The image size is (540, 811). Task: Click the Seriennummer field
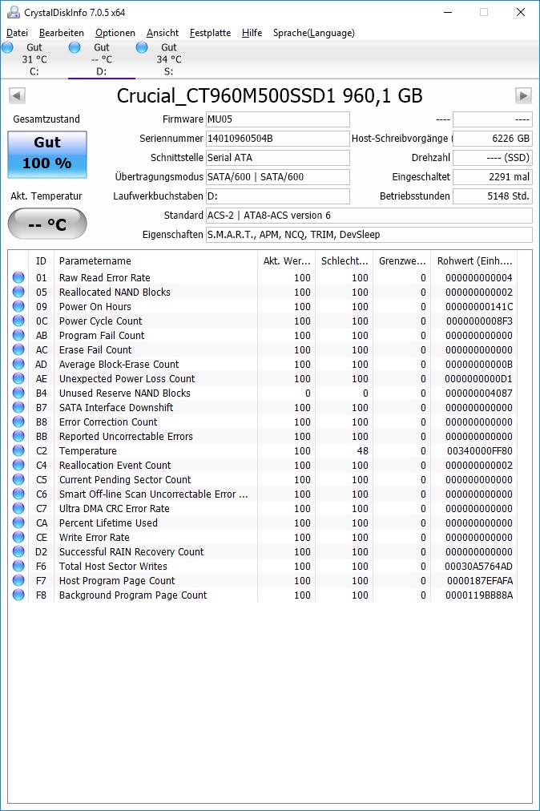(x=278, y=139)
